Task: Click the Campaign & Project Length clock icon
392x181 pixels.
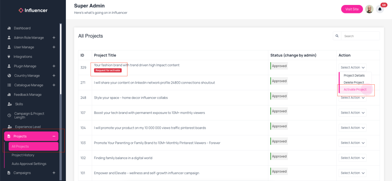Action: pos(9,115)
